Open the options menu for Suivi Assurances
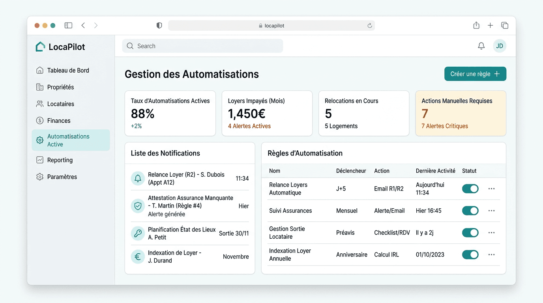 click(x=491, y=211)
